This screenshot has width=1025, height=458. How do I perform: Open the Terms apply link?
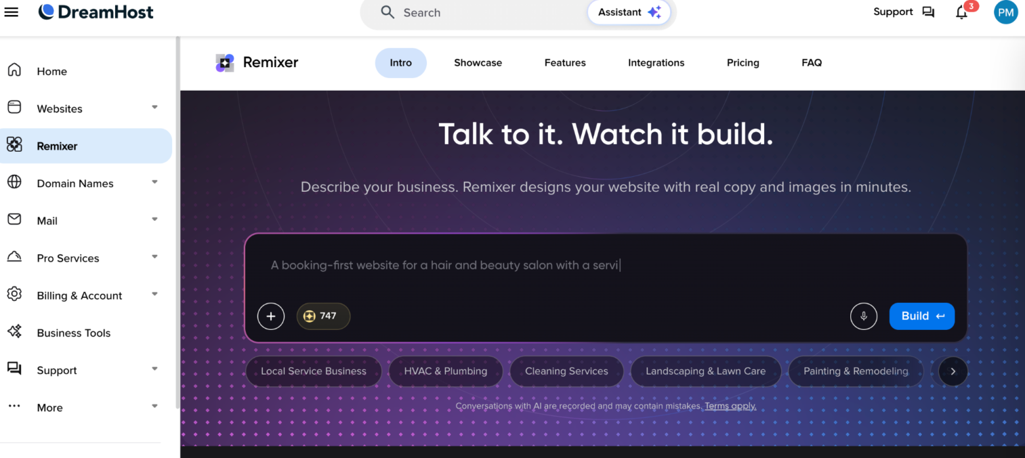click(x=730, y=406)
